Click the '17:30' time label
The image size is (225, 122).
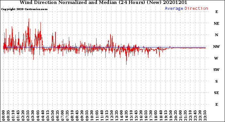click(x=151, y=115)
